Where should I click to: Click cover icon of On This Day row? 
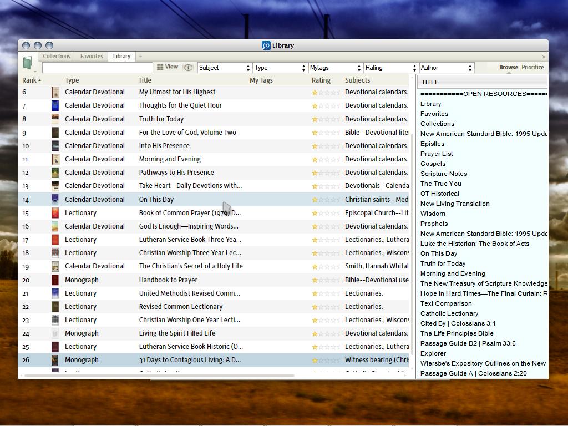pyautogui.click(x=55, y=199)
